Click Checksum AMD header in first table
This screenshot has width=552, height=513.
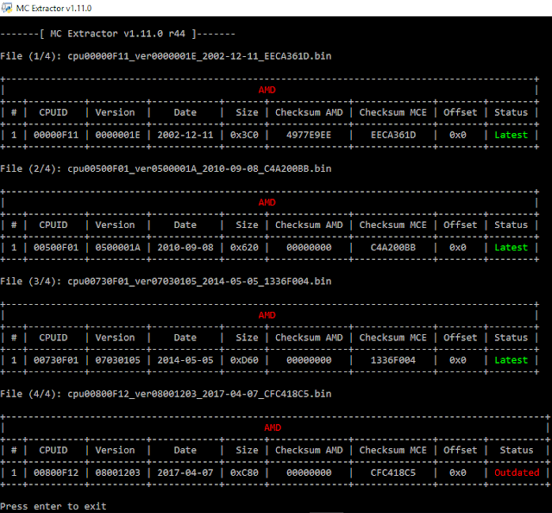tap(309, 112)
